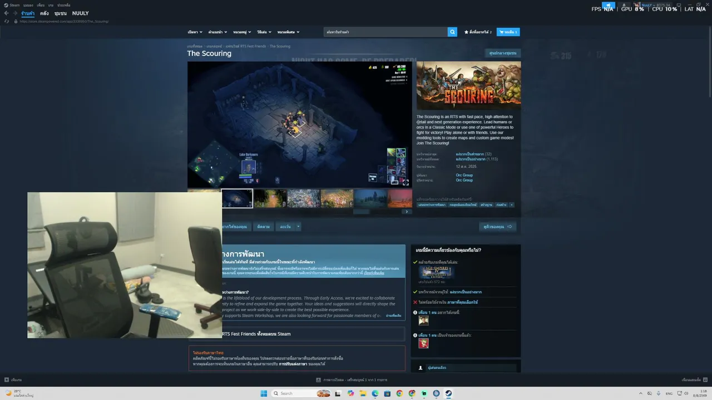Image resolution: width=712 pixels, height=400 pixels.
Task: Advance thumbnail strip with right arrow
Action: pyautogui.click(x=407, y=212)
